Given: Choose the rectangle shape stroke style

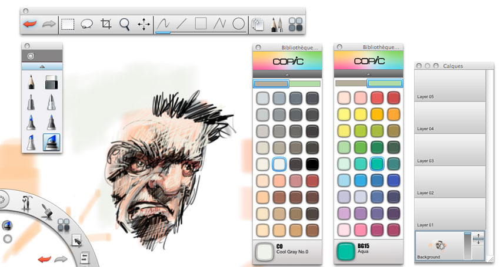Looking at the screenshot, I should [x=201, y=23].
